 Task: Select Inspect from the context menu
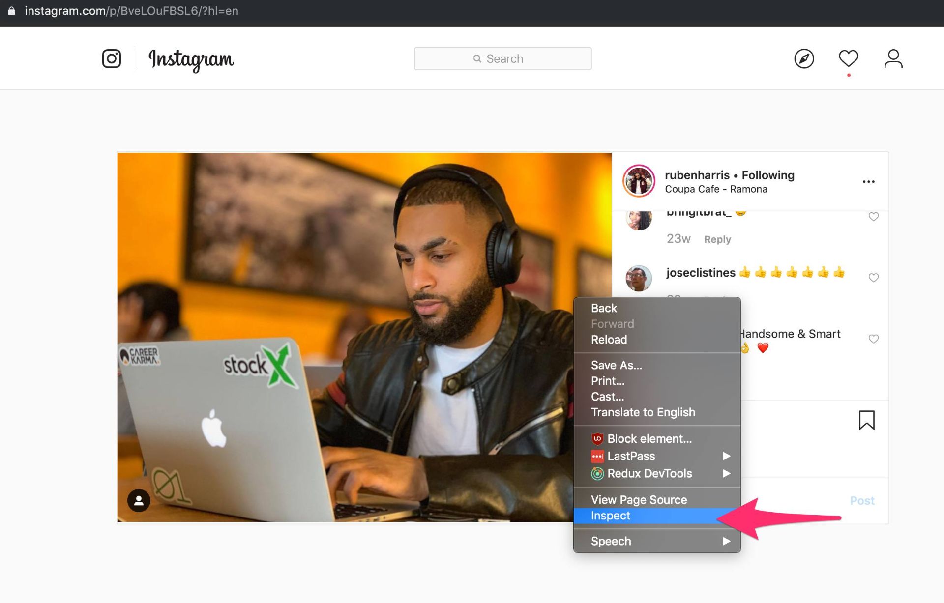pos(610,515)
